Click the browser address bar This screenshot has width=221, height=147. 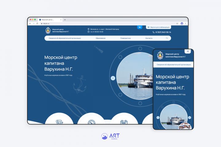(108, 24)
